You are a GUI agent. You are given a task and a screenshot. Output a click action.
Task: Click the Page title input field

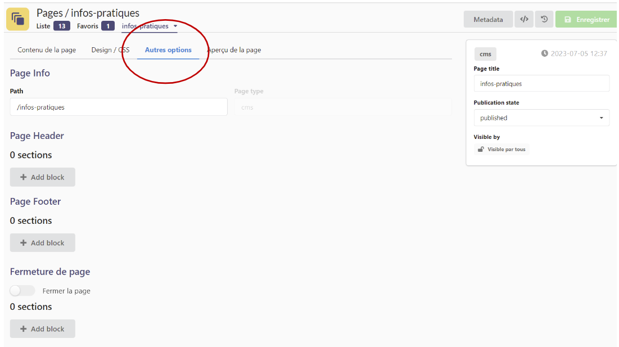(541, 84)
